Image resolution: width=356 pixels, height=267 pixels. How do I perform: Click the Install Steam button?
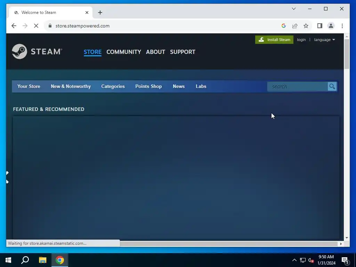pos(274,40)
